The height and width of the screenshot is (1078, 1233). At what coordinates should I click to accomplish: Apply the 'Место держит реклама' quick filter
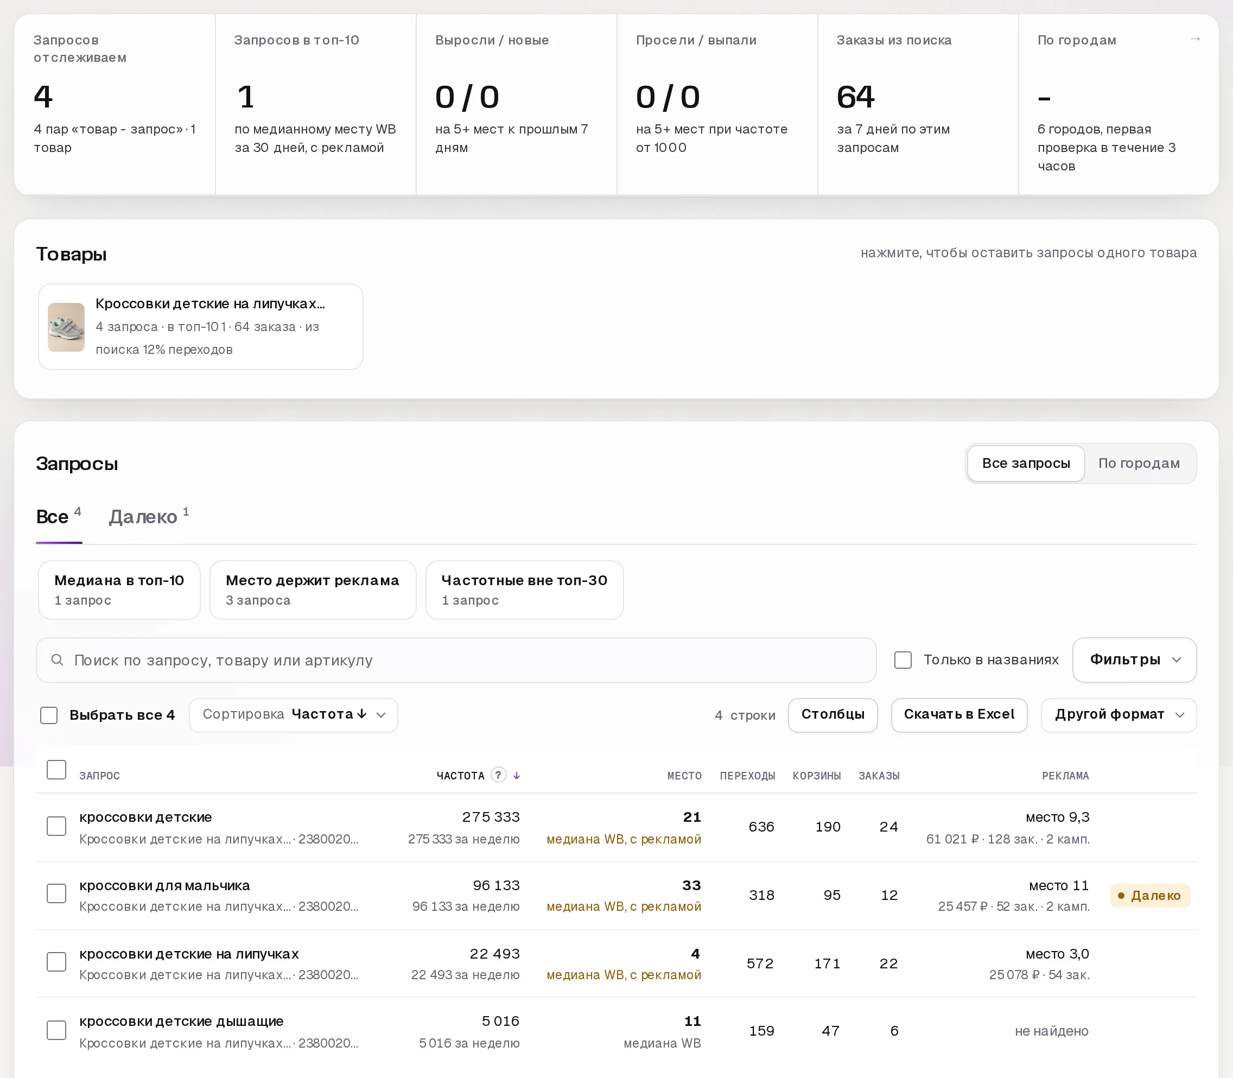pos(313,589)
